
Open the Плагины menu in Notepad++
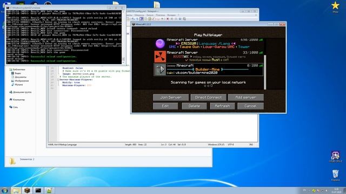(160, 15)
